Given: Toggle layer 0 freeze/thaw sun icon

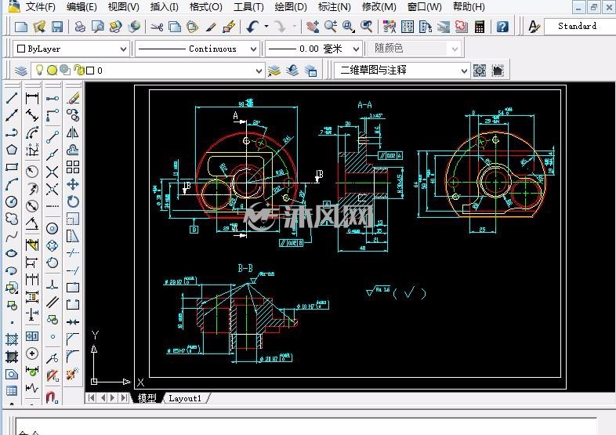Looking at the screenshot, I should [52, 71].
